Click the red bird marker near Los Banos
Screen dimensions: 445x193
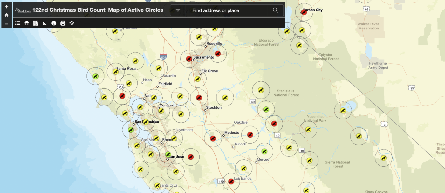[x=231, y=181]
